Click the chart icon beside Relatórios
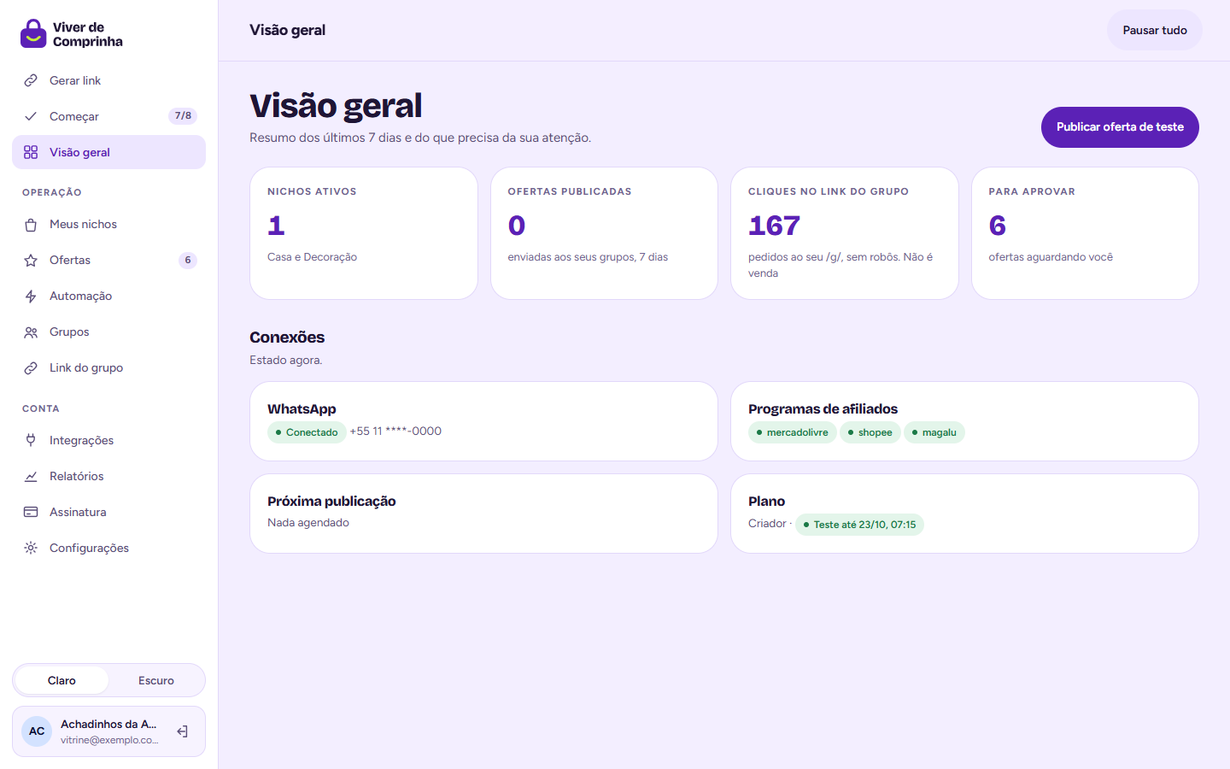This screenshot has height=769, width=1230. pyautogui.click(x=31, y=476)
